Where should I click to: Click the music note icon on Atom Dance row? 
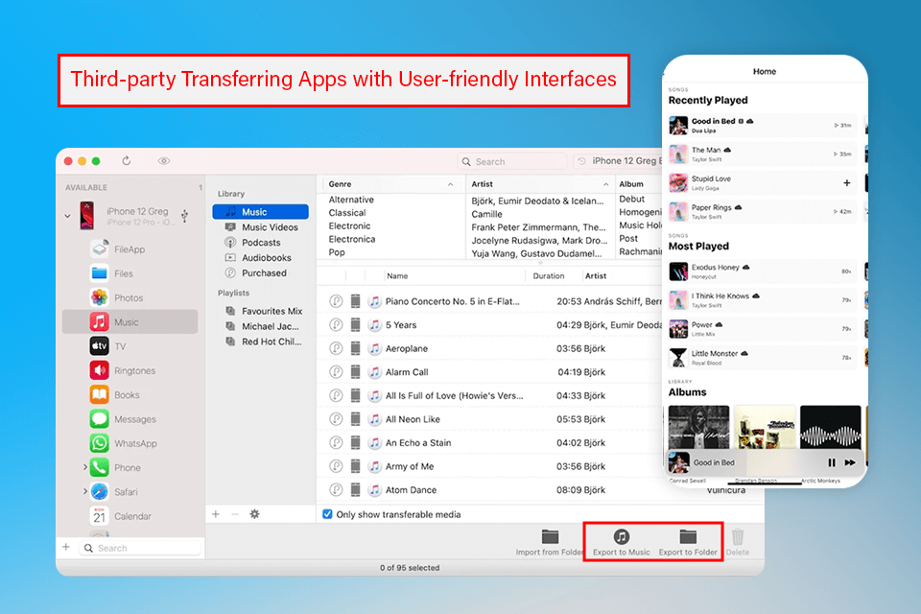pos(375,489)
